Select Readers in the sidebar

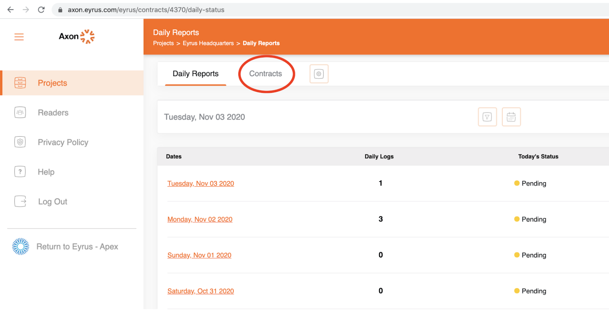click(53, 112)
